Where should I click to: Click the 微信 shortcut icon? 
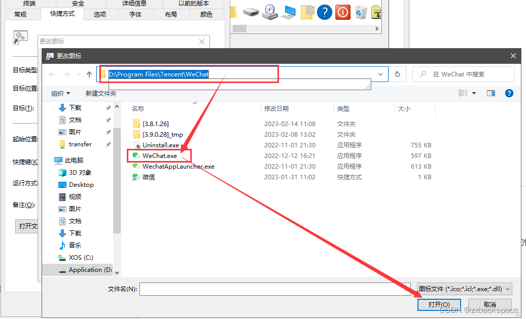[x=136, y=177]
